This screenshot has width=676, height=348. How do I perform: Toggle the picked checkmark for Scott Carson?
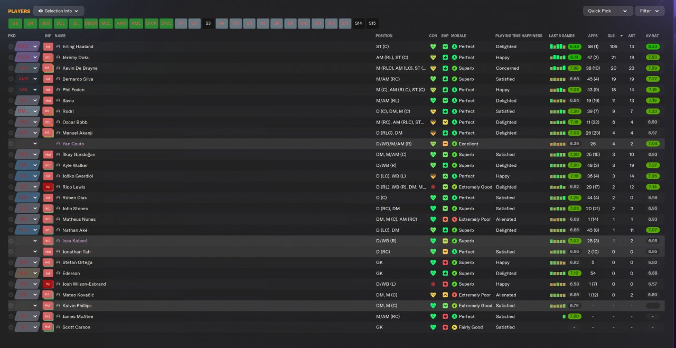pos(11,327)
